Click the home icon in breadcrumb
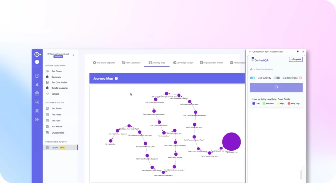Screen dimensions: 336x183 (251, 69)
